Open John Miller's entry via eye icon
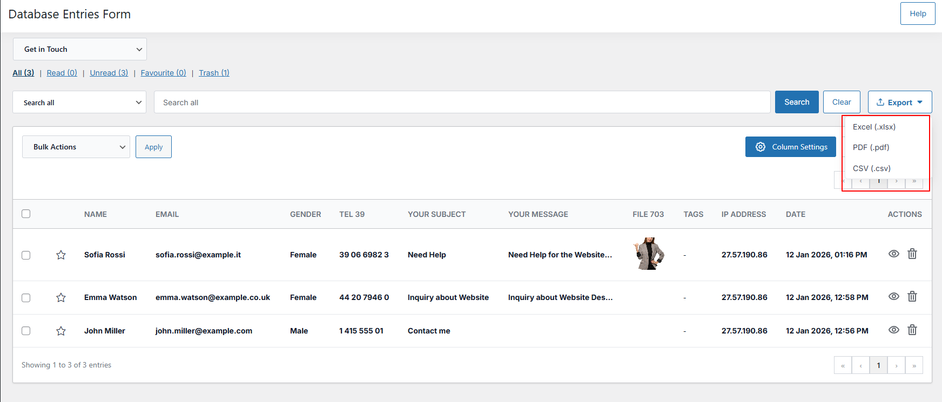942x402 pixels. [x=894, y=330]
